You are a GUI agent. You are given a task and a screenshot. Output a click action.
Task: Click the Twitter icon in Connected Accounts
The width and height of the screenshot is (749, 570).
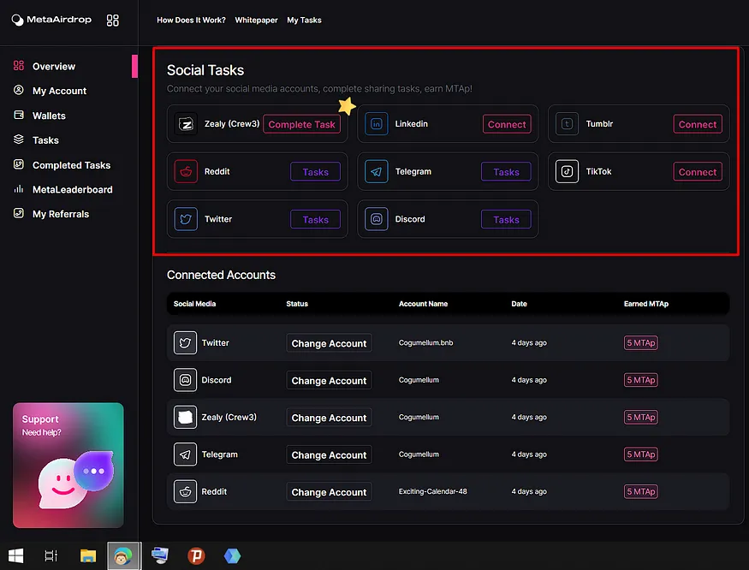tap(186, 342)
